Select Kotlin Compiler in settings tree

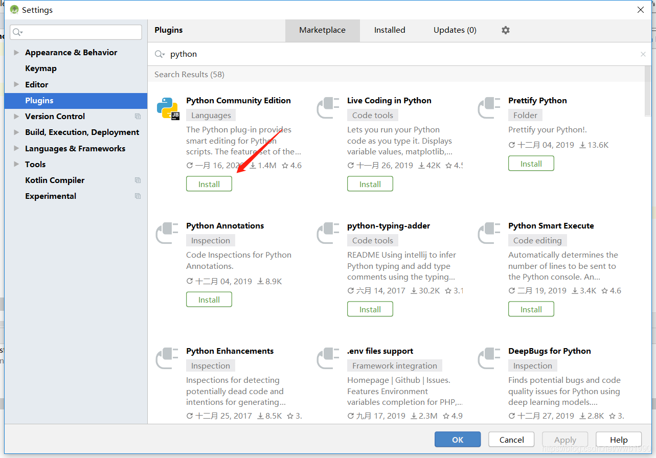pos(55,180)
